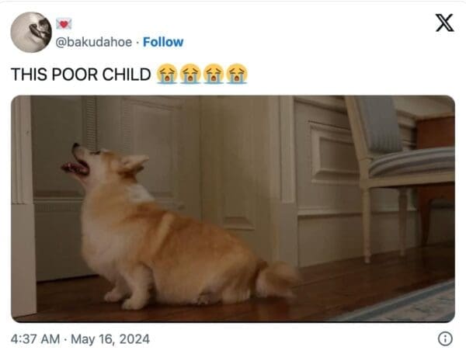Click the wall panel molding in photo

pos(332,153)
